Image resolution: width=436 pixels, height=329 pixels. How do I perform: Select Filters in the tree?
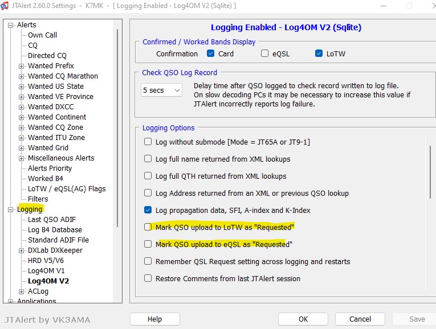pyautogui.click(x=38, y=199)
